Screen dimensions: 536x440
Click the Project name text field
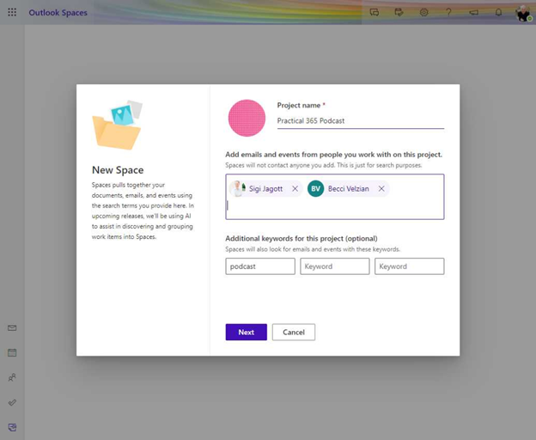(x=360, y=121)
